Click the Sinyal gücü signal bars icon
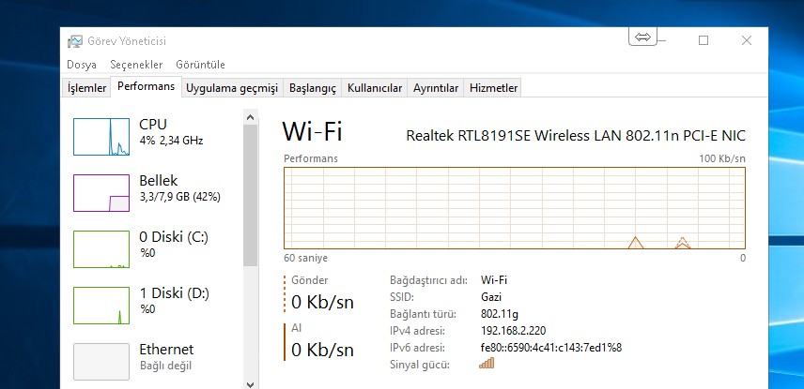Screen dimensions: 804x389 pyautogui.click(x=487, y=364)
